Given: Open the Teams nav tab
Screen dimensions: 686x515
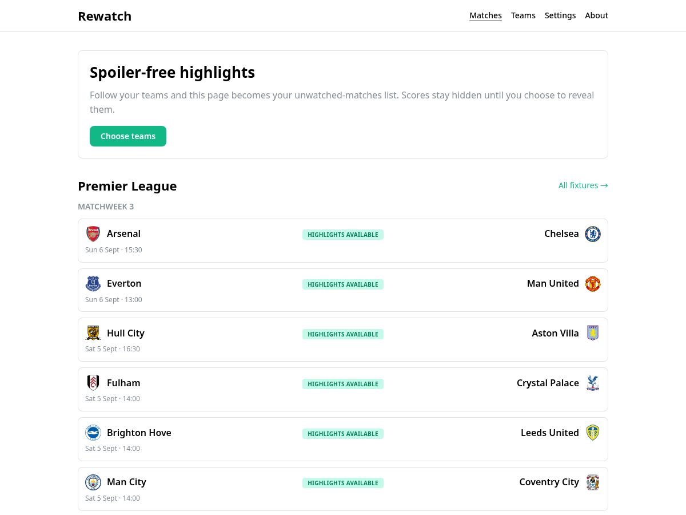Looking at the screenshot, I should coord(523,15).
